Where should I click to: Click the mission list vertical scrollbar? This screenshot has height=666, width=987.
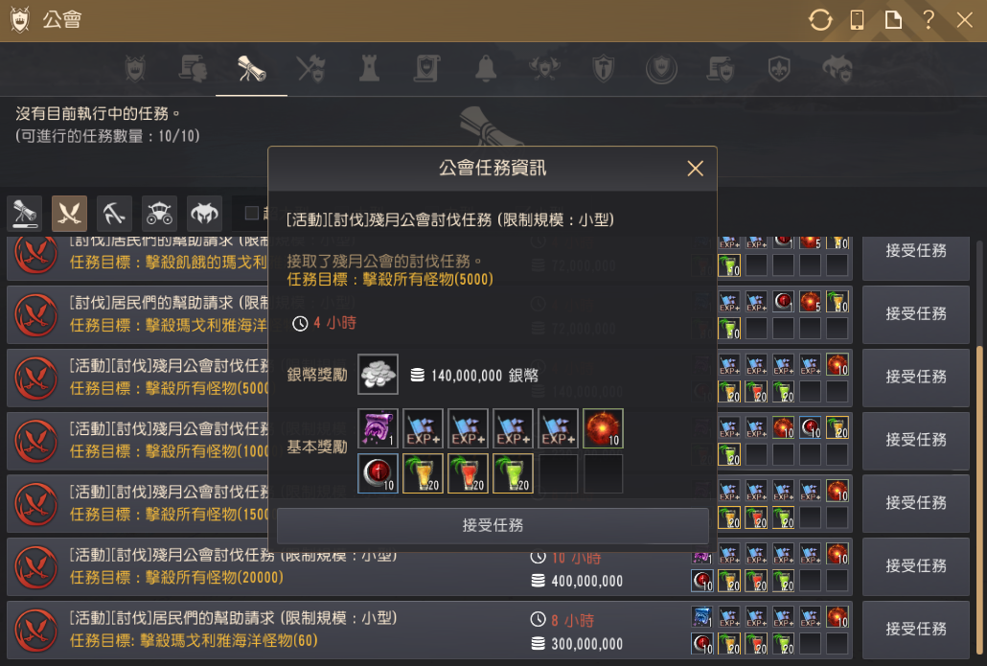coord(978,502)
